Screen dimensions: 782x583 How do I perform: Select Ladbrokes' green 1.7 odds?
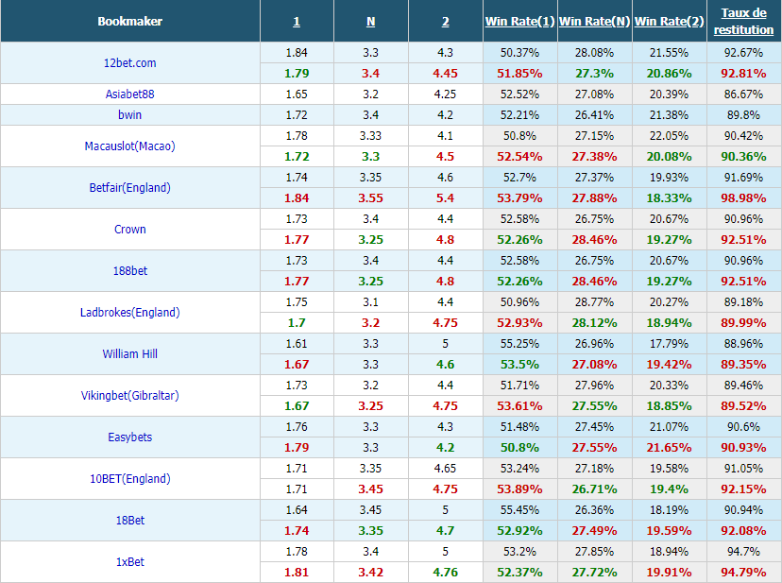297,323
